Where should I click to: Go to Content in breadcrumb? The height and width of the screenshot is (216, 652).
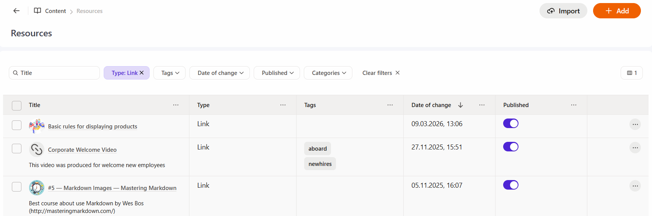point(55,11)
